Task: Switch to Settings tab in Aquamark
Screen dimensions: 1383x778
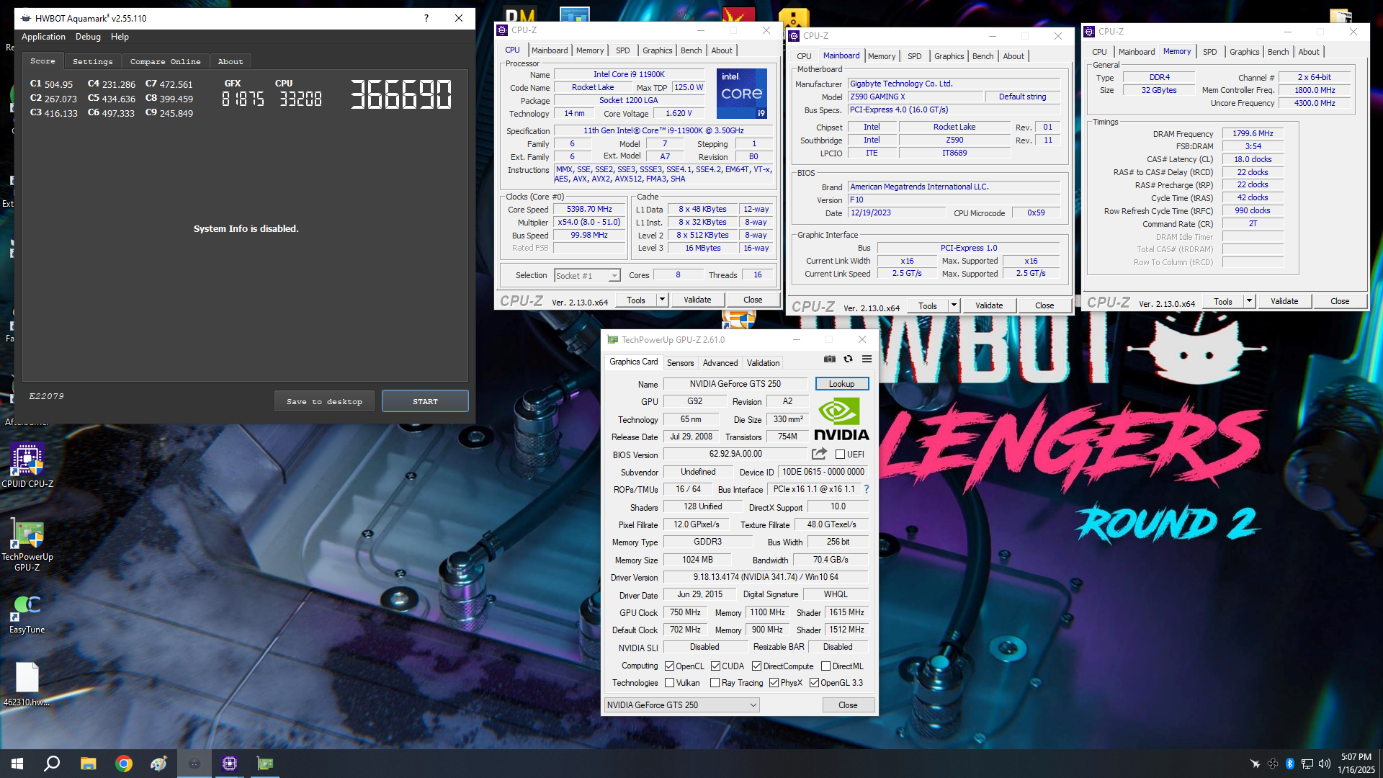Action: pyautogui.click(x=92, y=62)
